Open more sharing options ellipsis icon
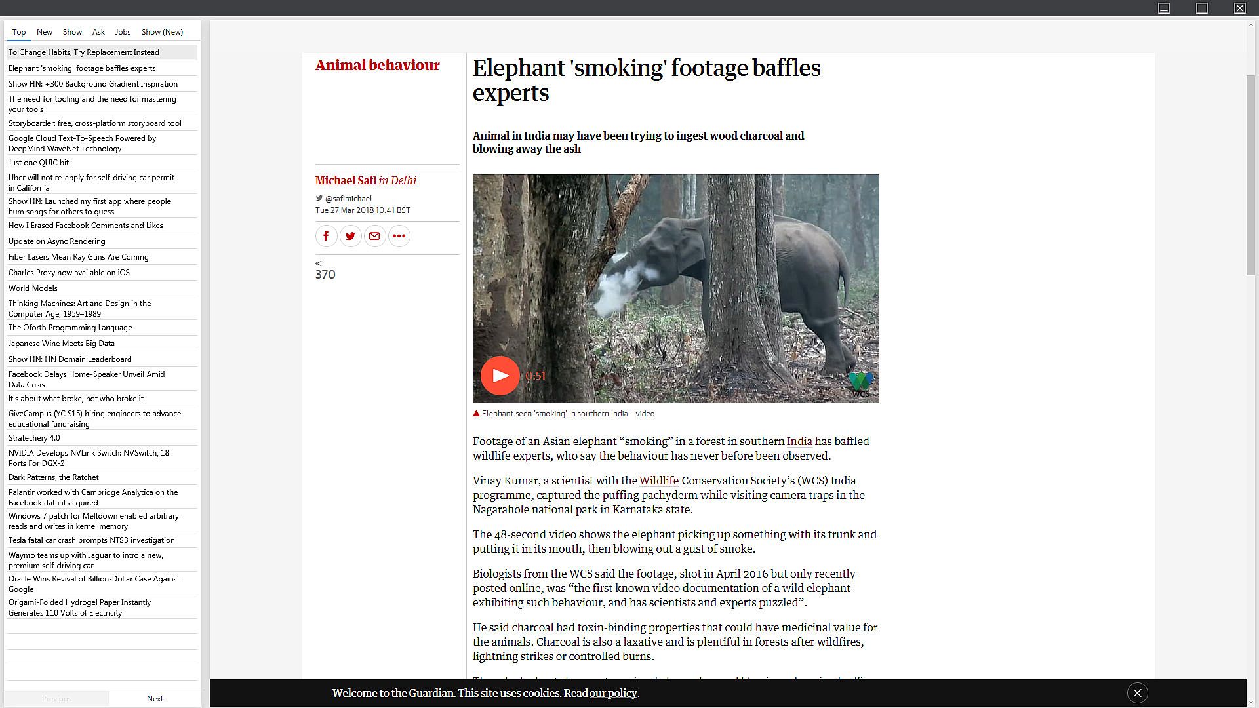 (399, 236)
